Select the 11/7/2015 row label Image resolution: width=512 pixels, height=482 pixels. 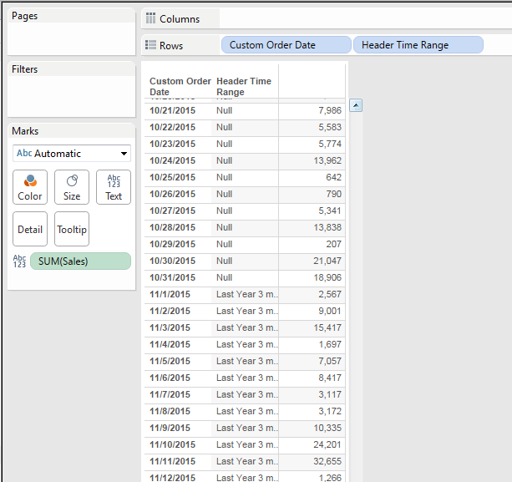[x=170, y=394]
